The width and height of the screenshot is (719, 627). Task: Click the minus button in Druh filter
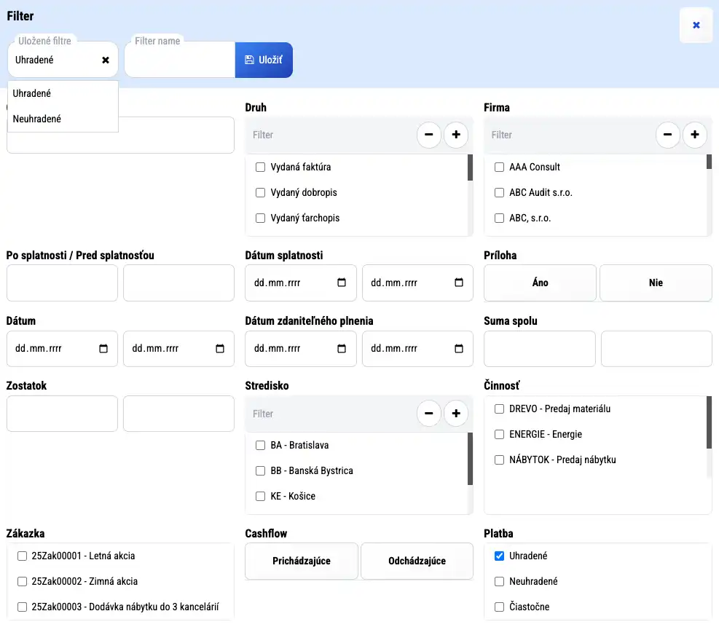(x=428, y=135)
